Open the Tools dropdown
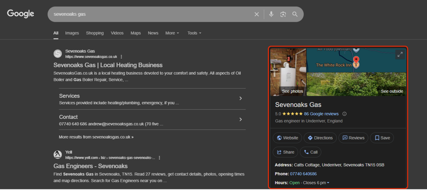427x190 pixels. pyautogui.click(x=194, y=33)
